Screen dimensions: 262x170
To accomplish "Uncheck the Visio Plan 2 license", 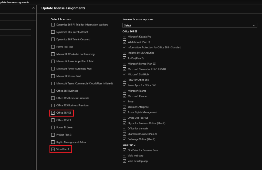I will tap(53, 149).
